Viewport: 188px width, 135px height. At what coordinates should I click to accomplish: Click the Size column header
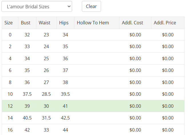pyautogui.click(x=10, y=23)
